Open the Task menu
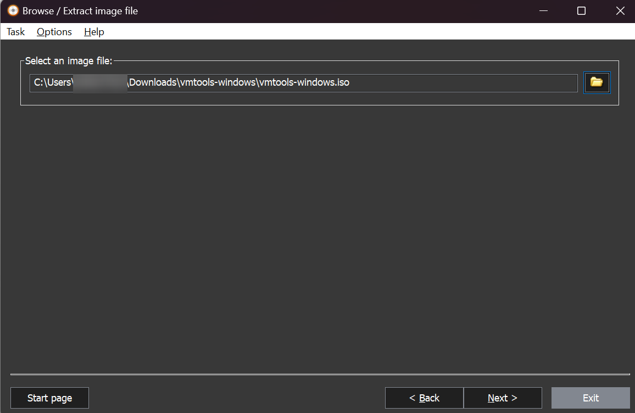Screen dimensions: 635x413 click(x=15, y=32)
